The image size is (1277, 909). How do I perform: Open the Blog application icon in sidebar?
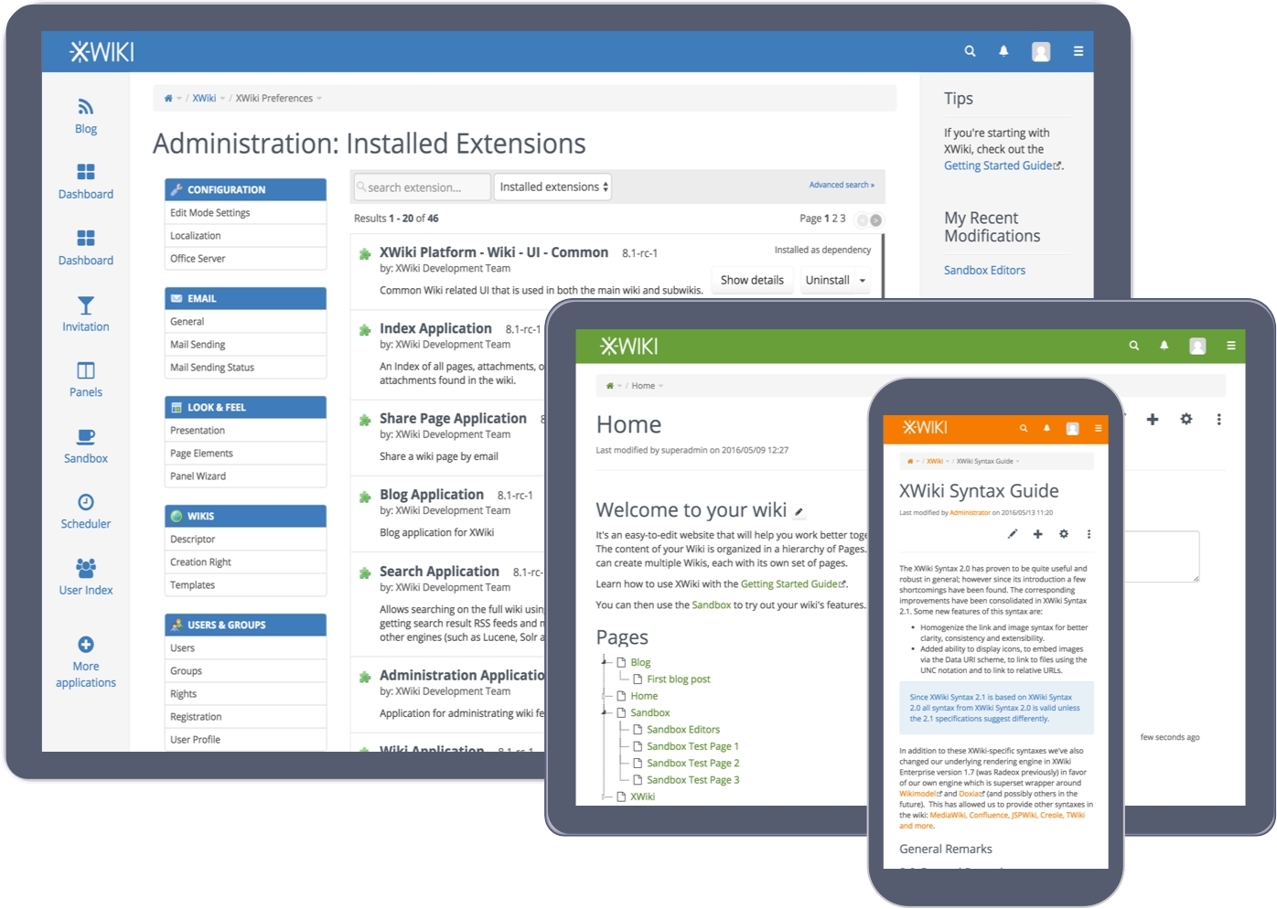pos(86,107)
